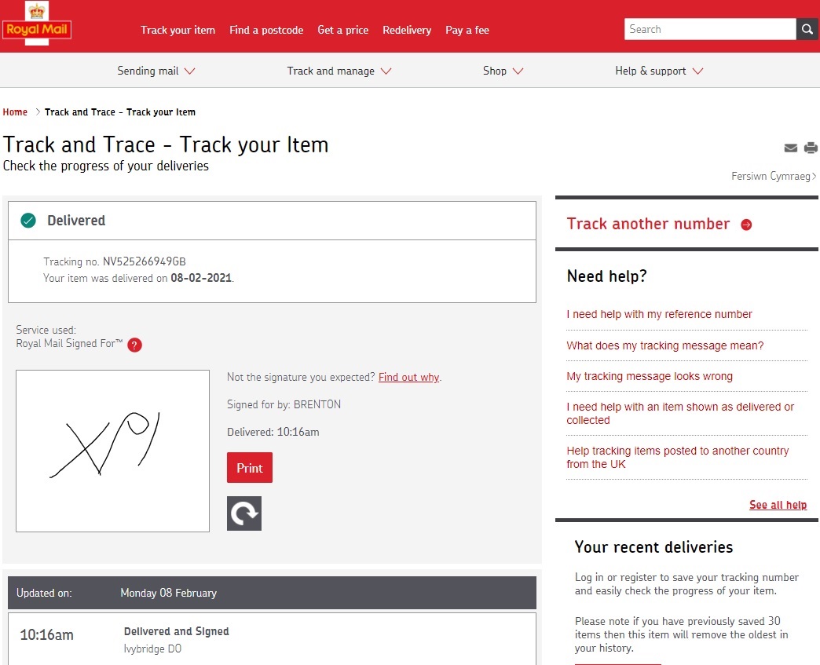Click into the Search input field
This screenshot has width=820, height=665.
(710, 30)
